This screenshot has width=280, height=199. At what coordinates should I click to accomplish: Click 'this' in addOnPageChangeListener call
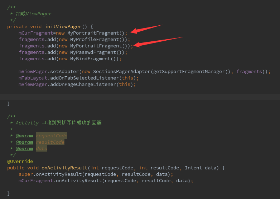tap(125, 84)
